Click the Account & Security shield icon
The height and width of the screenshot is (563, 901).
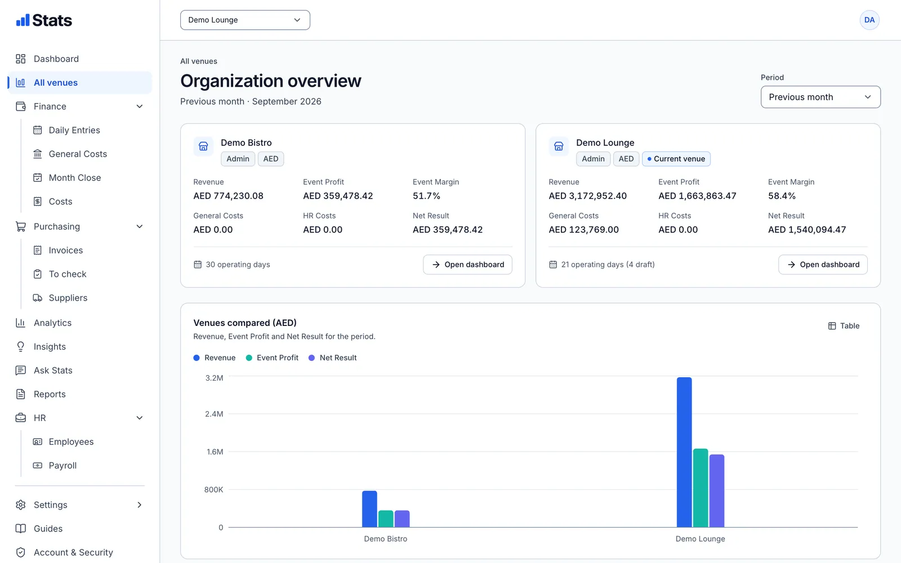21,552
